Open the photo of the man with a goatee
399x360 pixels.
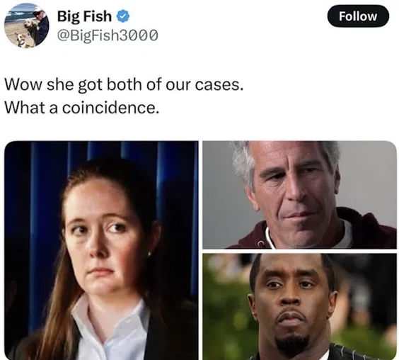tap(299, 307)
